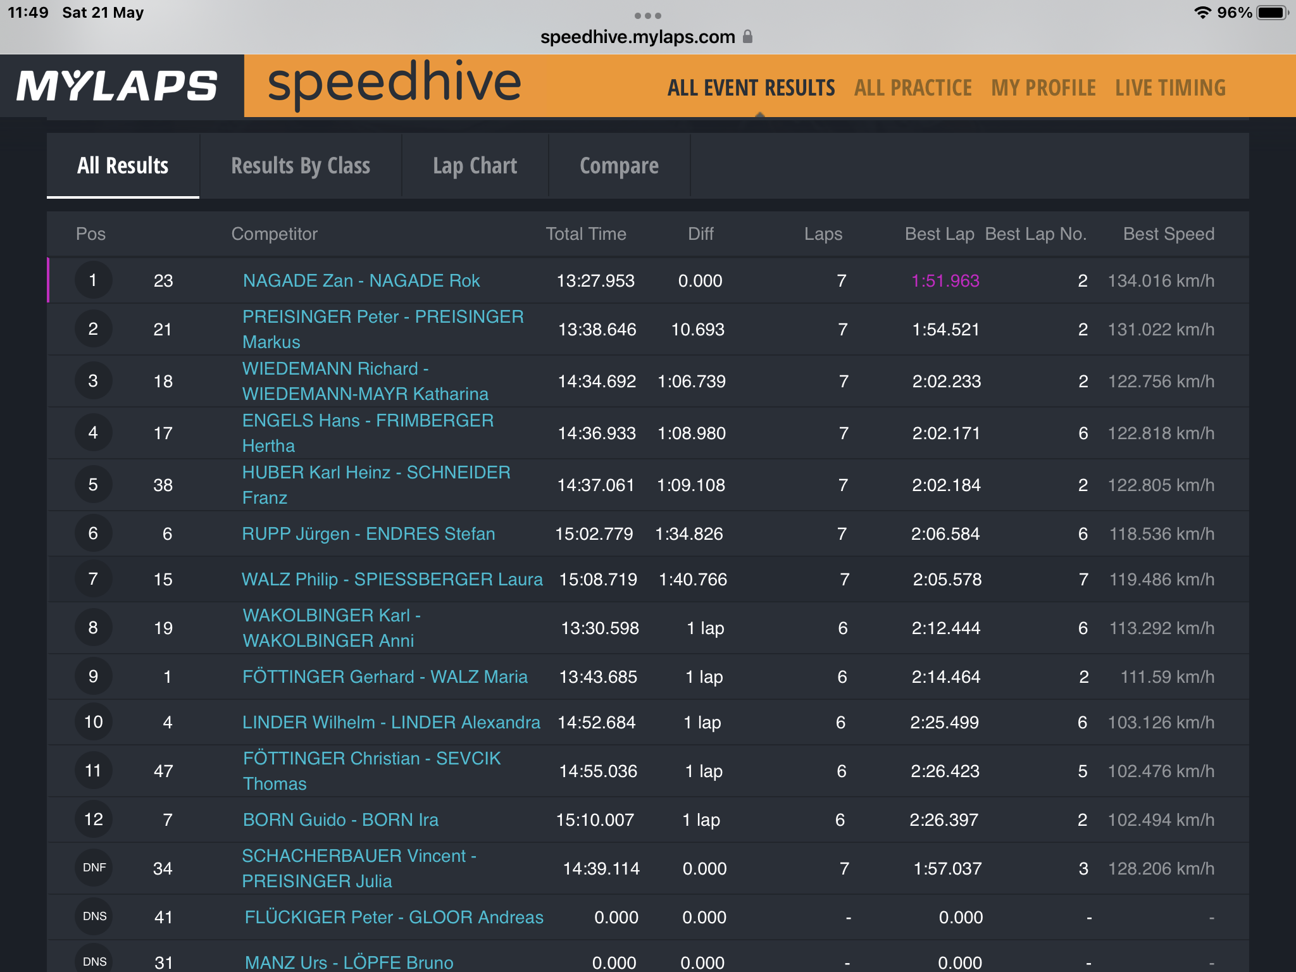Click purple best lap 1:51.963
The height and width of the screenshot is (972, 1296).
click(945, 280)
